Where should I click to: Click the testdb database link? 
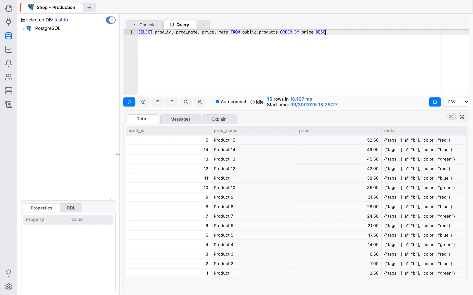61,20
